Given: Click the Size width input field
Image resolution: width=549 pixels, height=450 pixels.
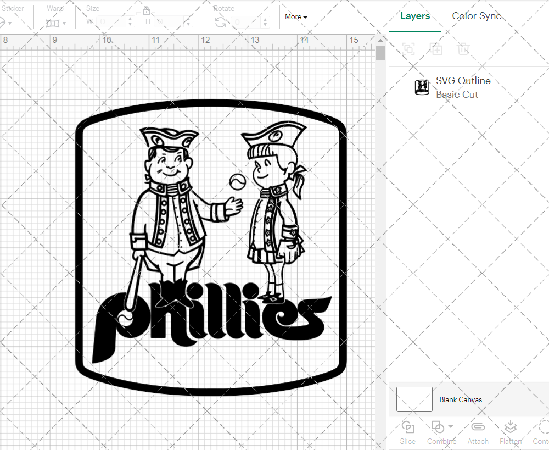Looking at the screenshot, I should coord(111,22).
